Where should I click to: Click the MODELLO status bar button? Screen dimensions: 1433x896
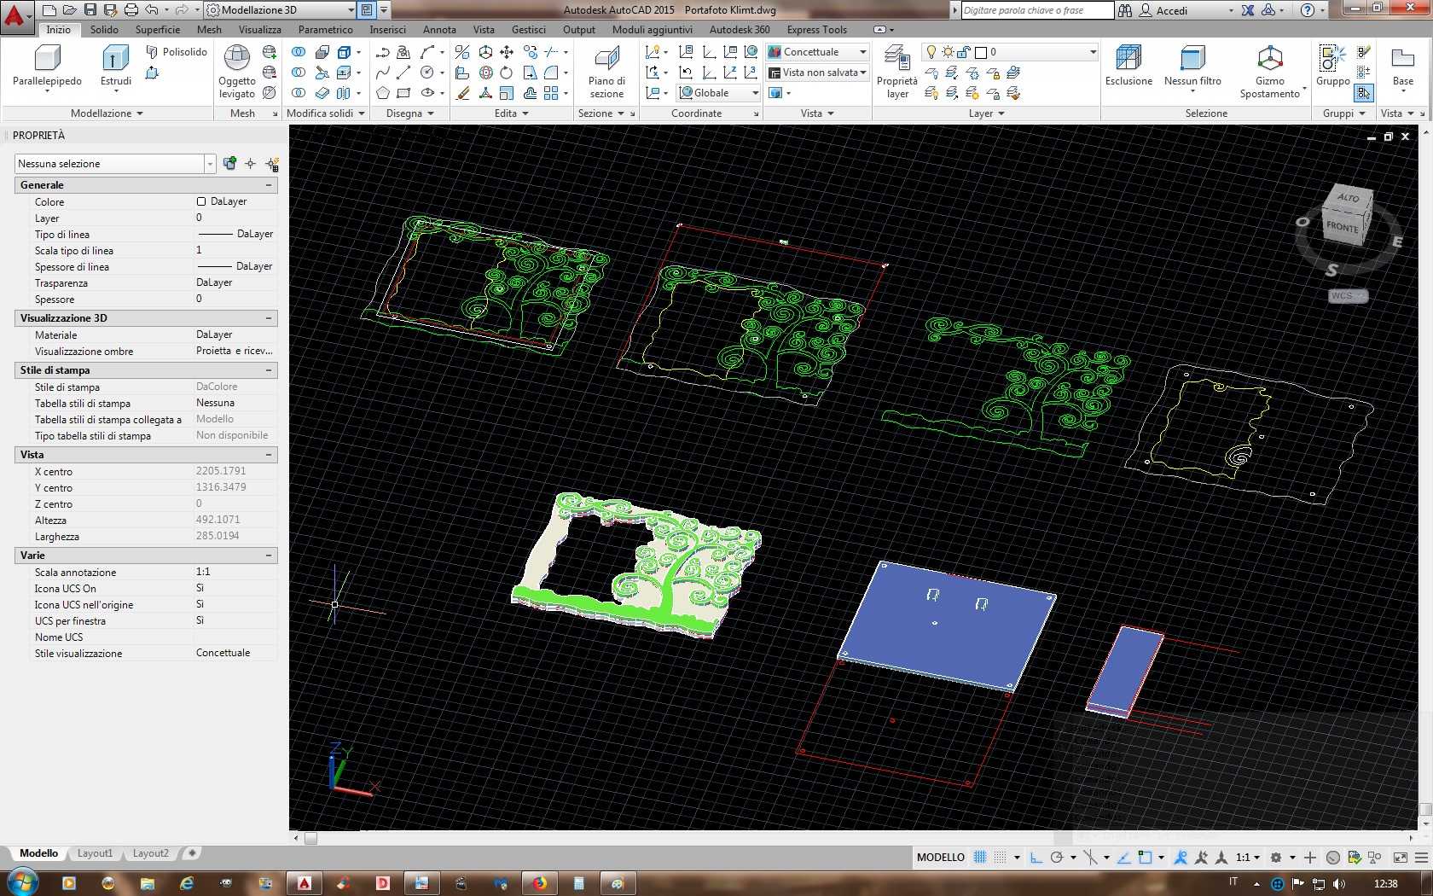coord(941,858)
